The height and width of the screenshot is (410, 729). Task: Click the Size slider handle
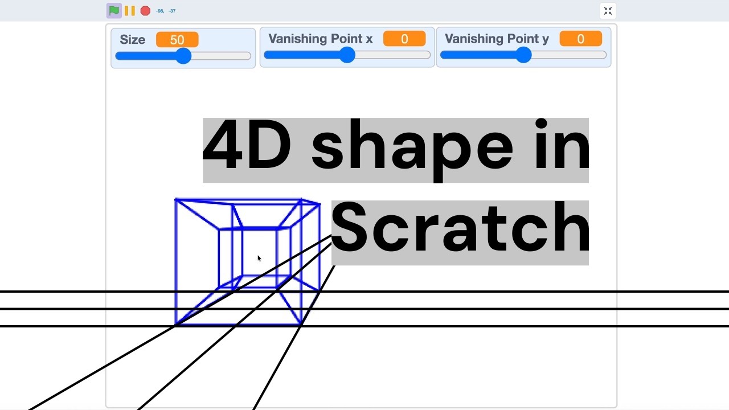click(183, 56)
